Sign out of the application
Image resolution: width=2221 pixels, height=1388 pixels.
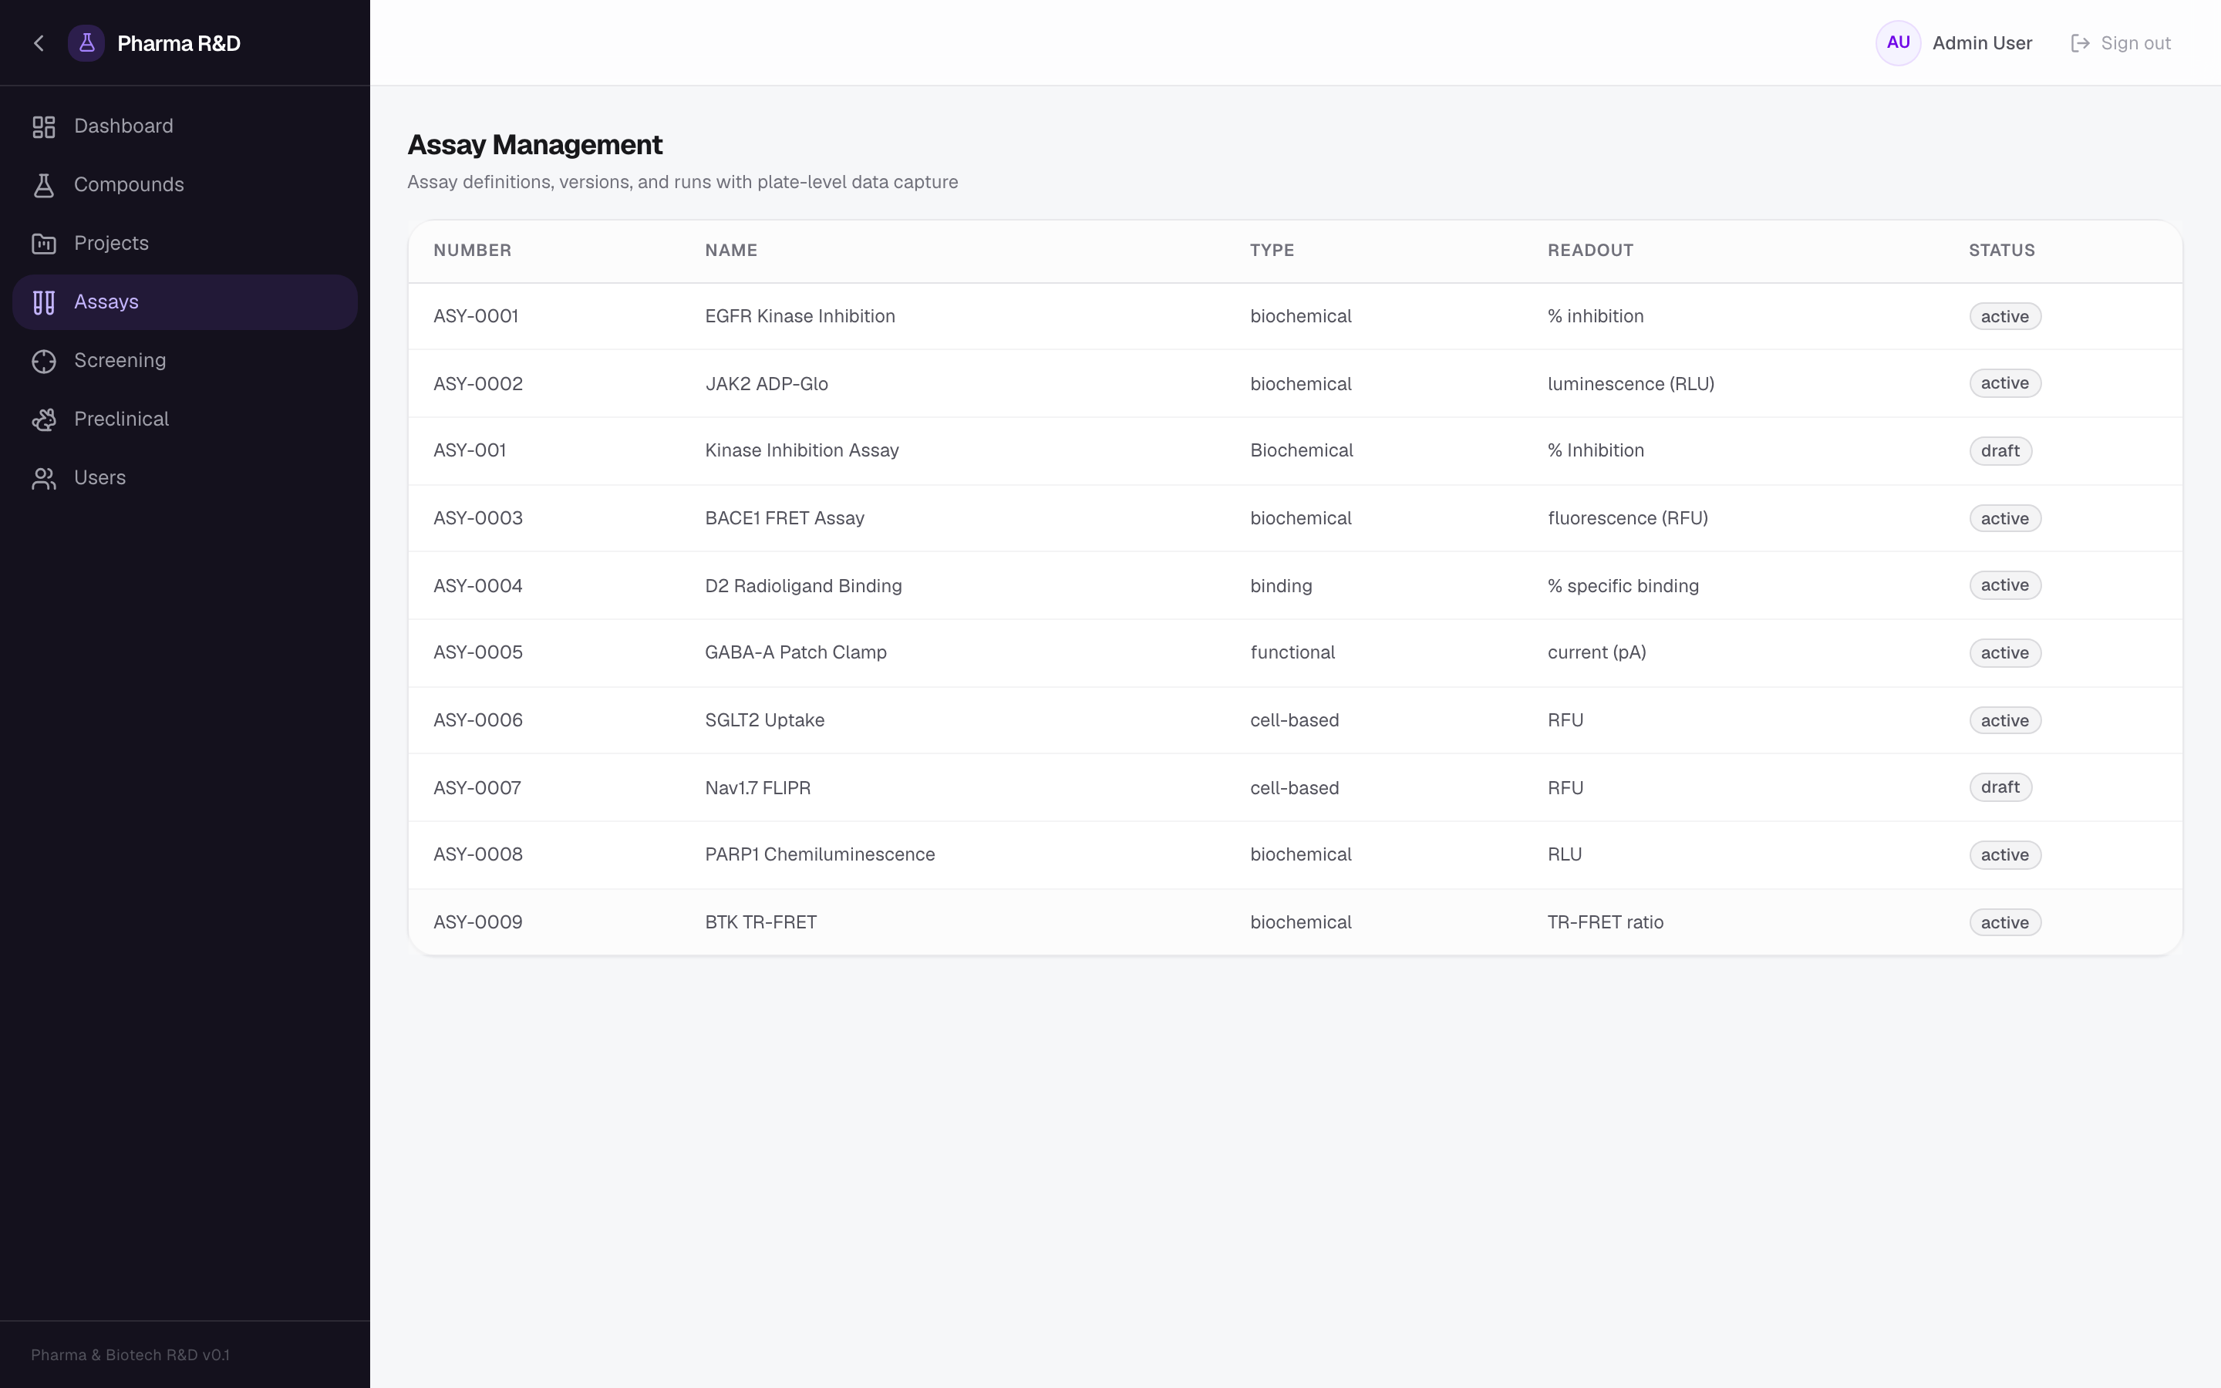coord(2121,43)
